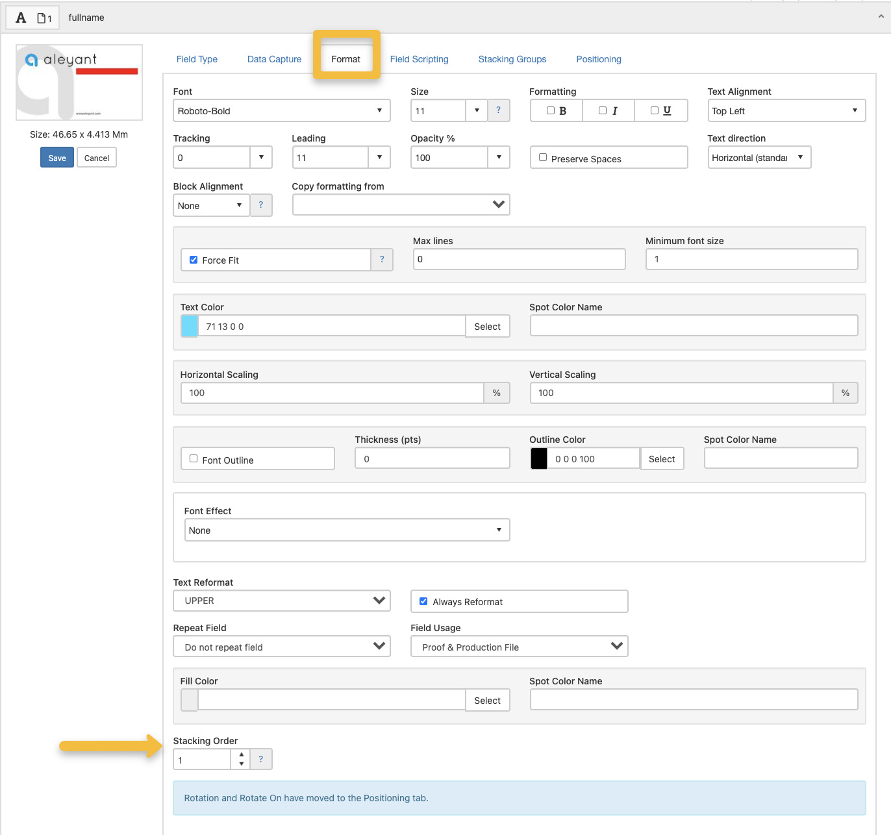
Task: Collapse the fullname panel with the top-right chevron
Action: [881, 17]
